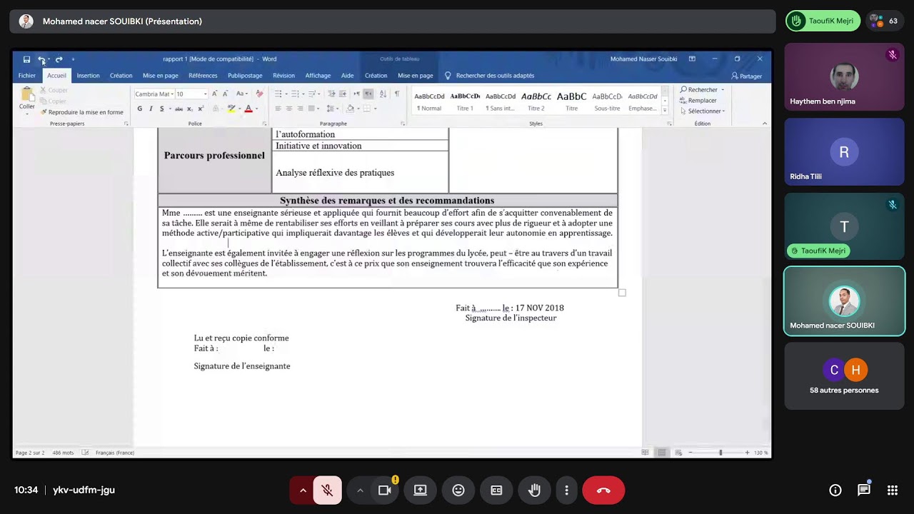Click the Partager button in Word
Viewport: 914px width, 514px height.
pos(747,76)
